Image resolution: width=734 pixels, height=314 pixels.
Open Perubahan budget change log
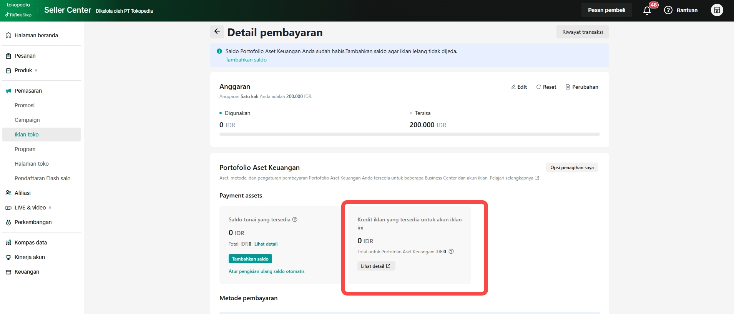pos(581,87)
